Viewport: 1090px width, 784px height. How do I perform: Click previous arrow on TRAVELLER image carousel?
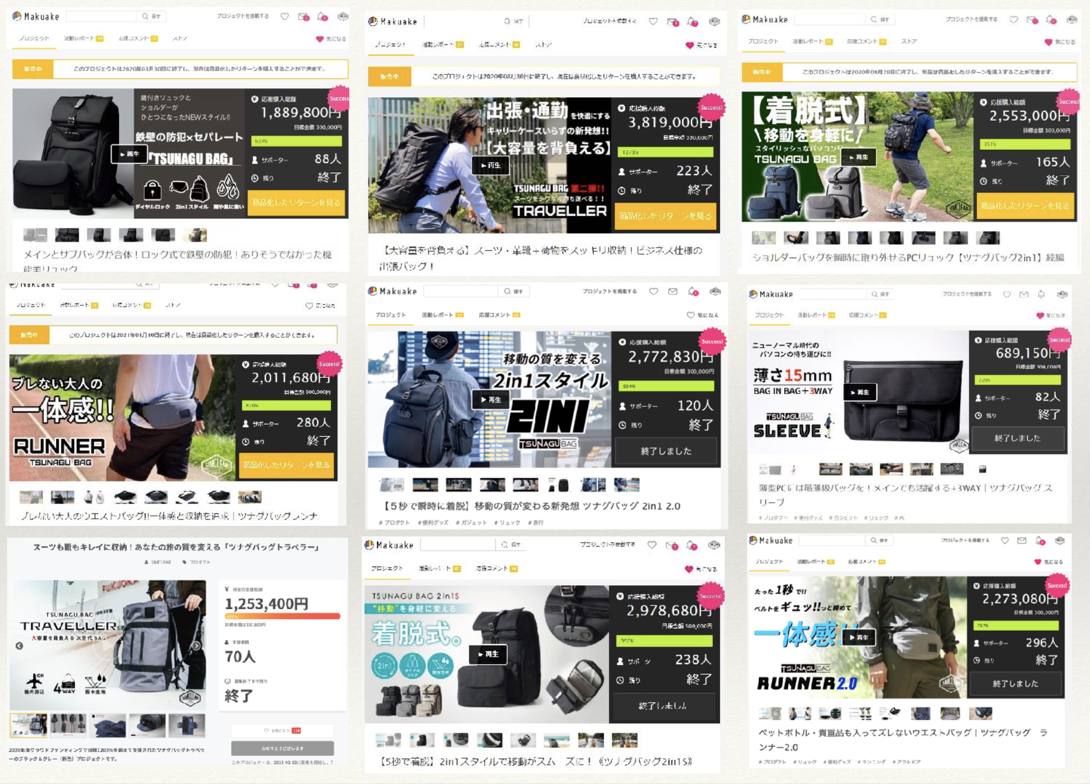click(x=19, y=645)
